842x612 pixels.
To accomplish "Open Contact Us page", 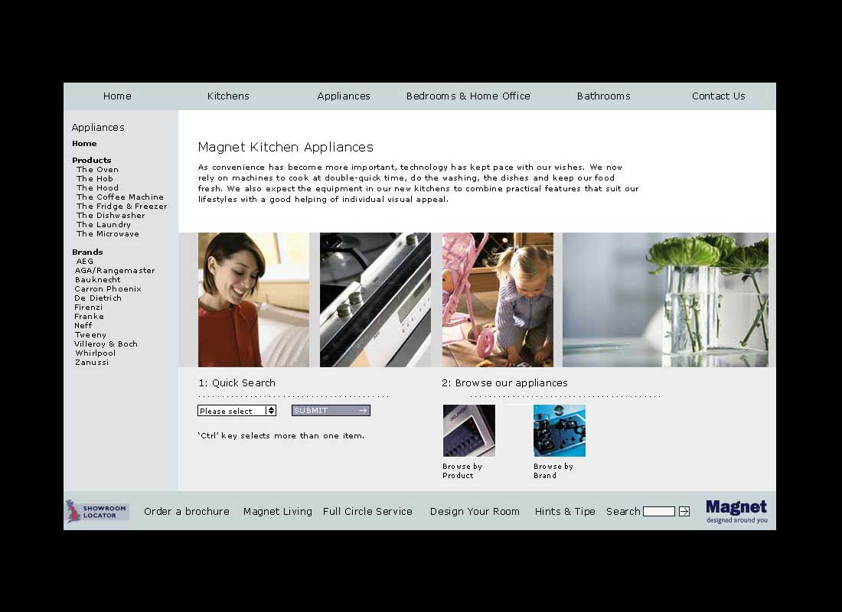I will pyautogui.click(x=719, y=96).
